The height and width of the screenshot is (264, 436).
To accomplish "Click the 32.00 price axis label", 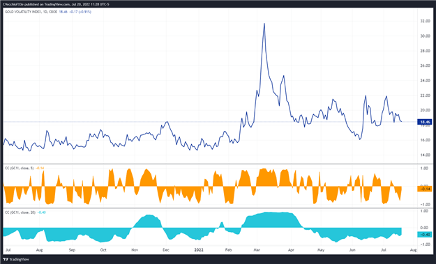I will pyautogui.click(x=425, y=22).
